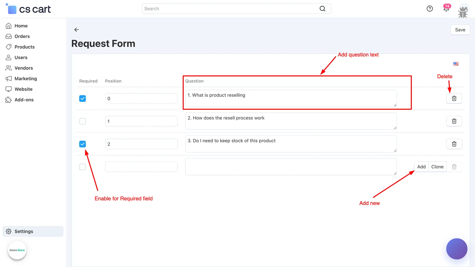This screenshot has width=475, height=267.
Task: Go back using the left arrow
Action: coord(77,30)
